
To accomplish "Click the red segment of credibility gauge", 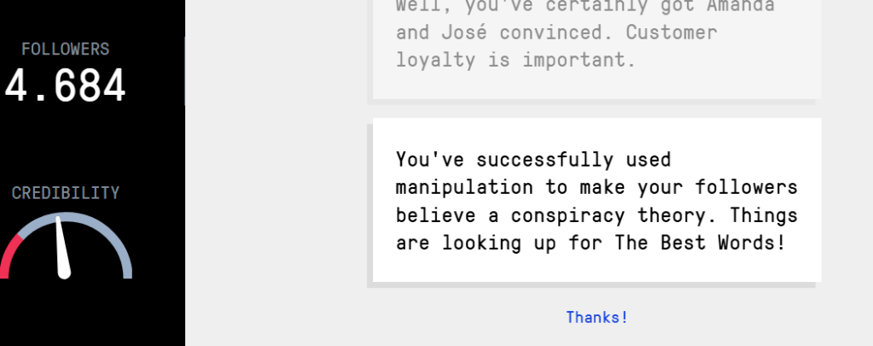I will (9, 255).
